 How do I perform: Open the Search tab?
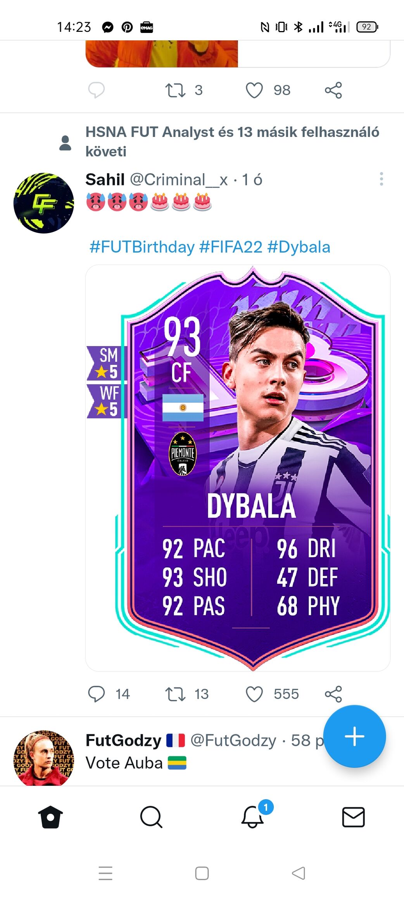[x=151, y=817]
